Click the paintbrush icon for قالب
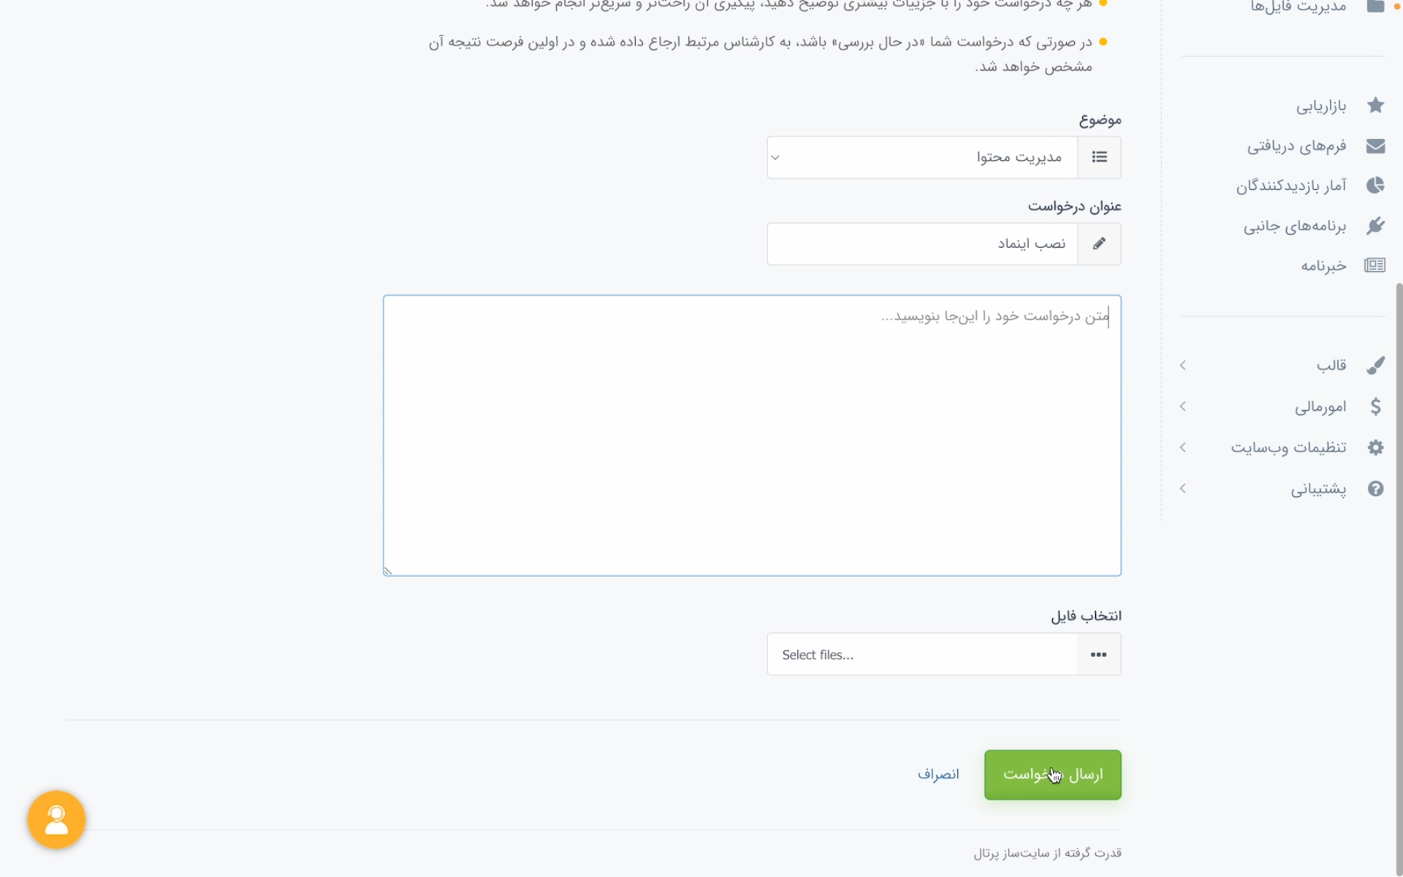The width and height of the screenshot is (1403, 877). click(1375, 365)
